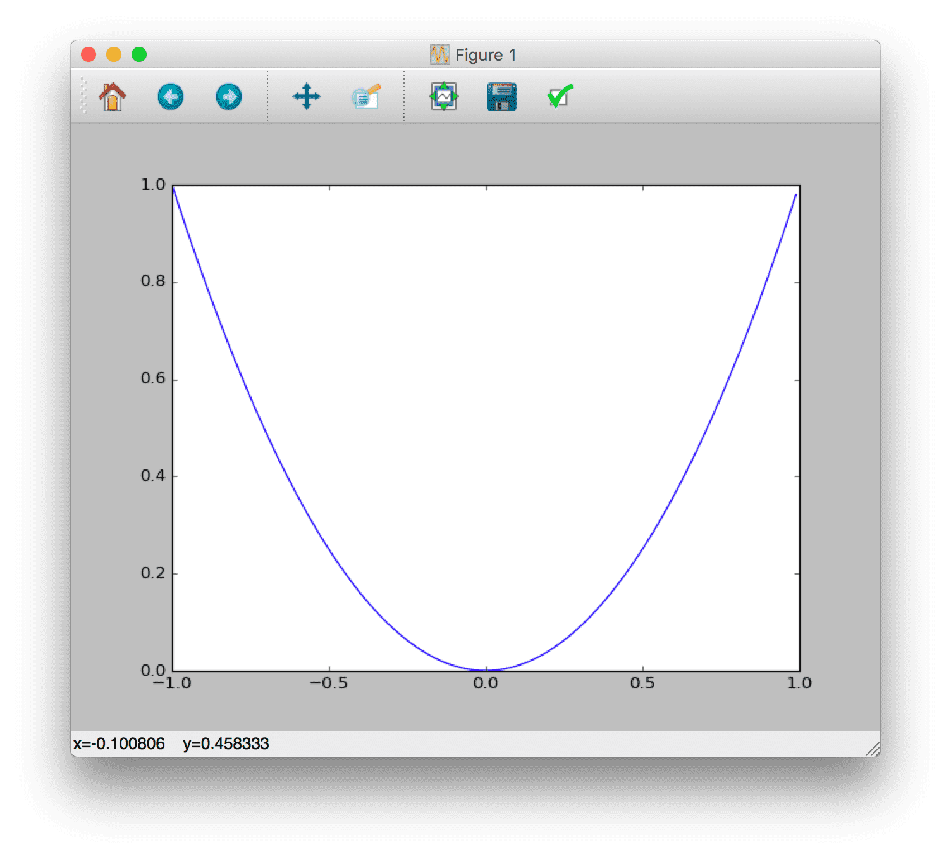Go back to previous view arrow
The height and width of the screenshot is (858, 951).
pos(171,97)
